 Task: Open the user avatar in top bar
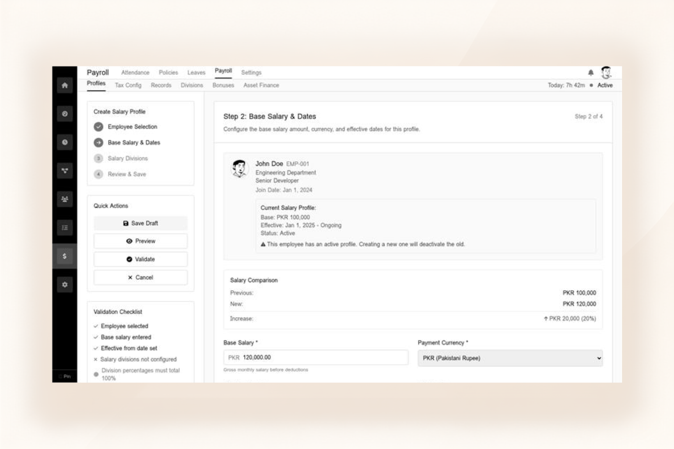[606, 72]
